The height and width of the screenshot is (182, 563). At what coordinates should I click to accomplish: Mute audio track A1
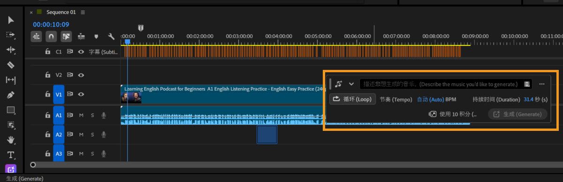[x=81, y=115]
